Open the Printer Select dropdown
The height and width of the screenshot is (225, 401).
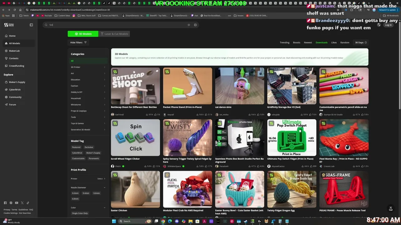pos(101,179)
